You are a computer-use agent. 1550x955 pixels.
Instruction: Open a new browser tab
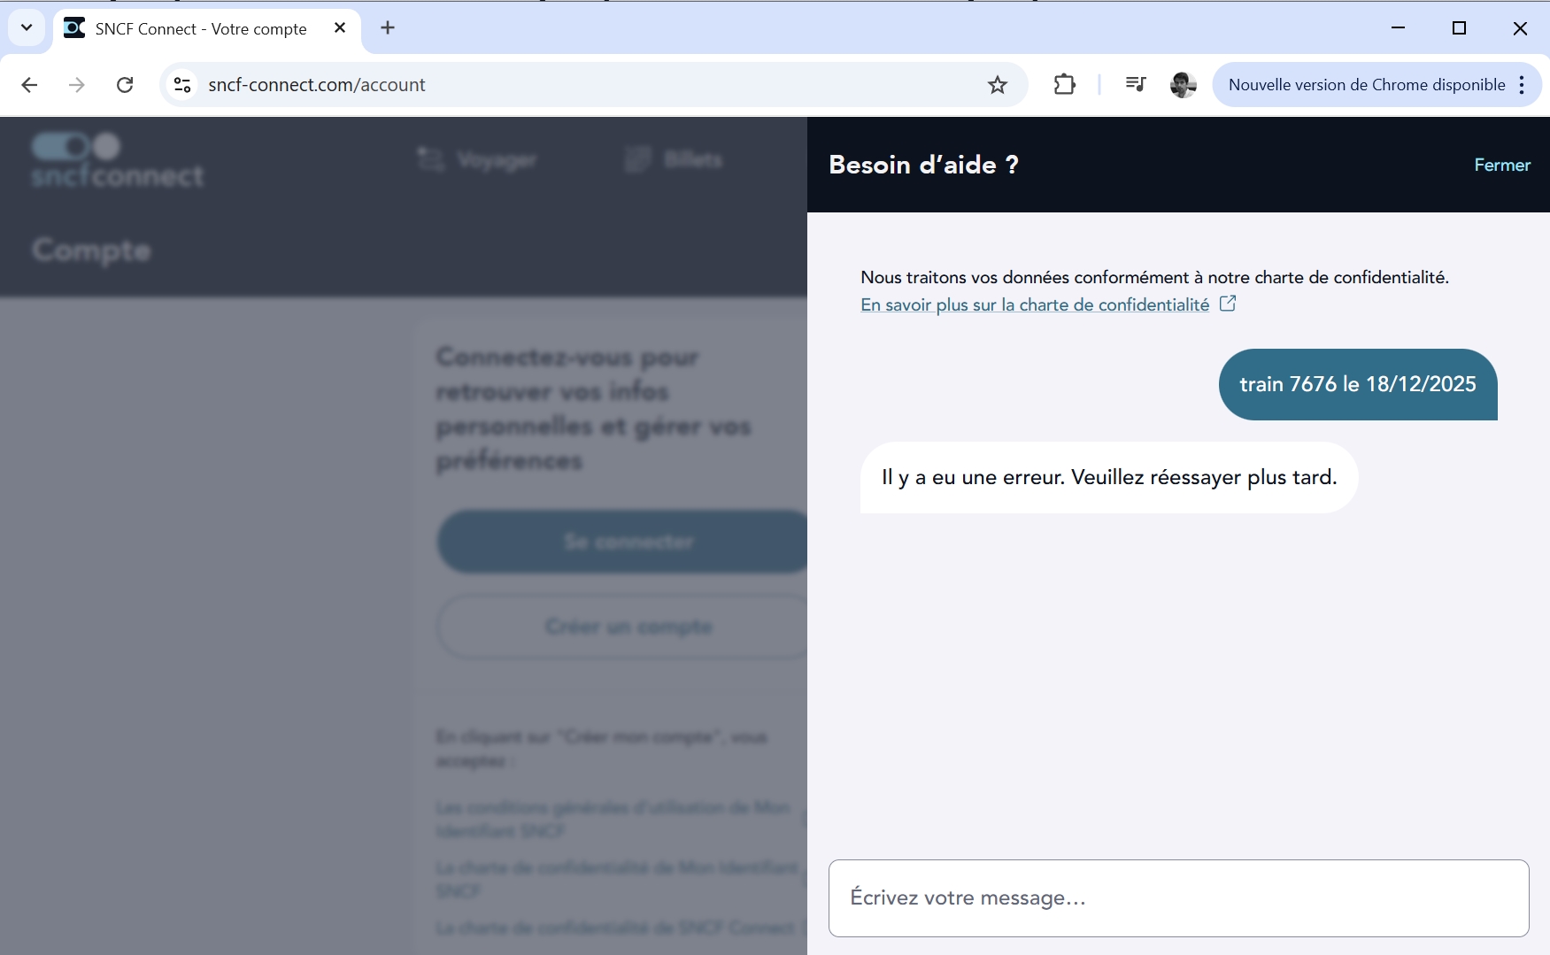(388, 28)
